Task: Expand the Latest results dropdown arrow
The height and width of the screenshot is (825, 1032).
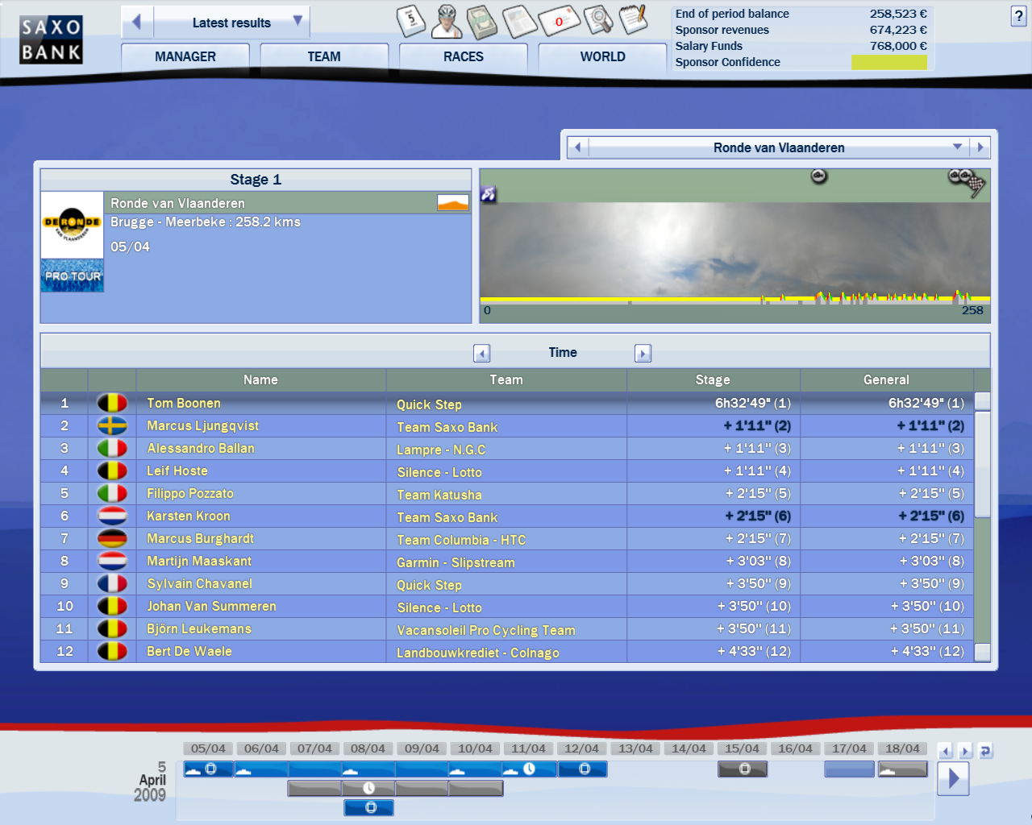Action: 298,21
